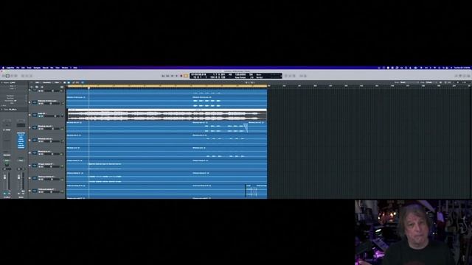This screenshot has height=265, width=472.
Task: Open the Loop Browser button in control bar
Action: (x=465, y=76)
